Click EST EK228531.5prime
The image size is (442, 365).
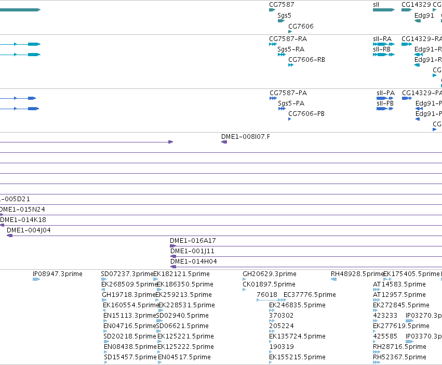pos(186,305)
